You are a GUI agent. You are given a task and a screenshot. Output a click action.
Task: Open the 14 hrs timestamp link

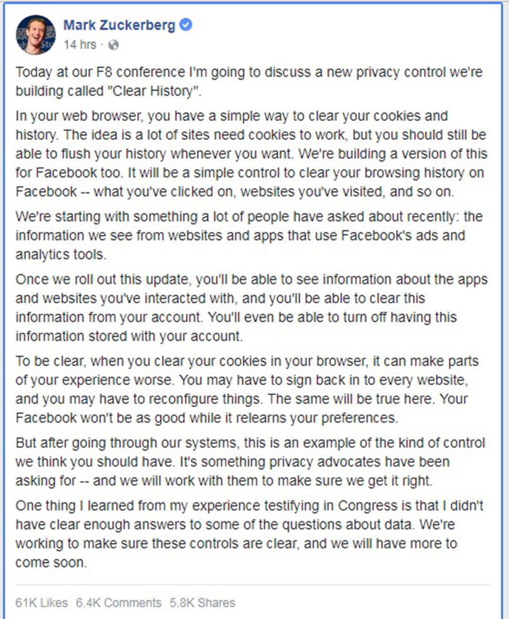(x=80, y=45)
